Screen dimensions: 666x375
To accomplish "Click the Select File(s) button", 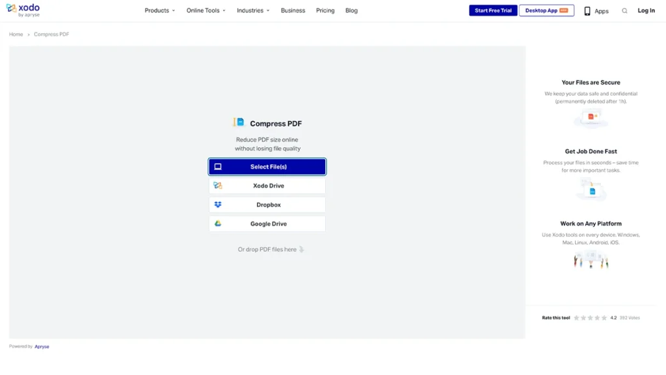I will pos(267,167).
